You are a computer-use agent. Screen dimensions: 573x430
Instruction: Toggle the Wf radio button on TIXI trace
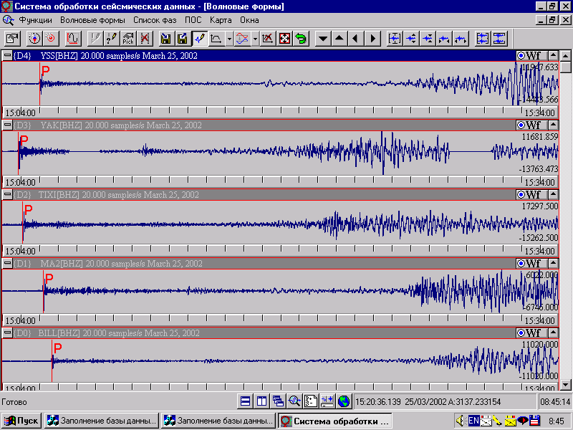pos(521,195)
